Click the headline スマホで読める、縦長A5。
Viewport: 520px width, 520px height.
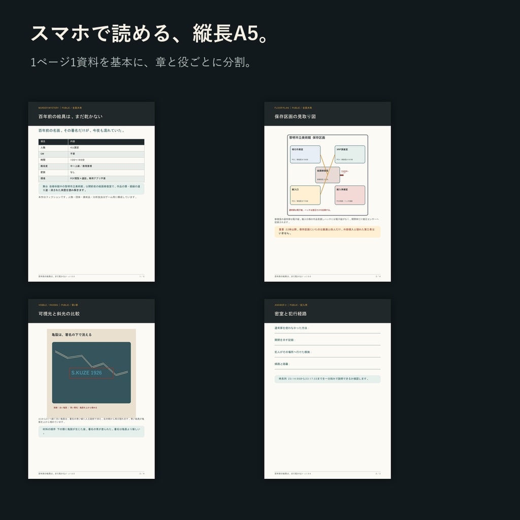pos(150,33)
